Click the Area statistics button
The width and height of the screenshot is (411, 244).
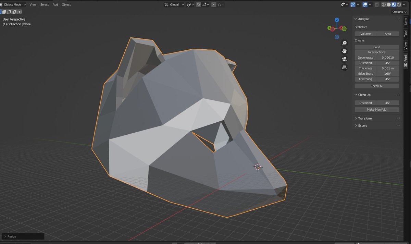tap(388, 34)
